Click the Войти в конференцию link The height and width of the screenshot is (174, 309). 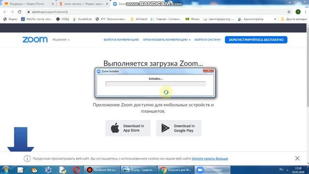pyautogui.click(x=121, y=40)
